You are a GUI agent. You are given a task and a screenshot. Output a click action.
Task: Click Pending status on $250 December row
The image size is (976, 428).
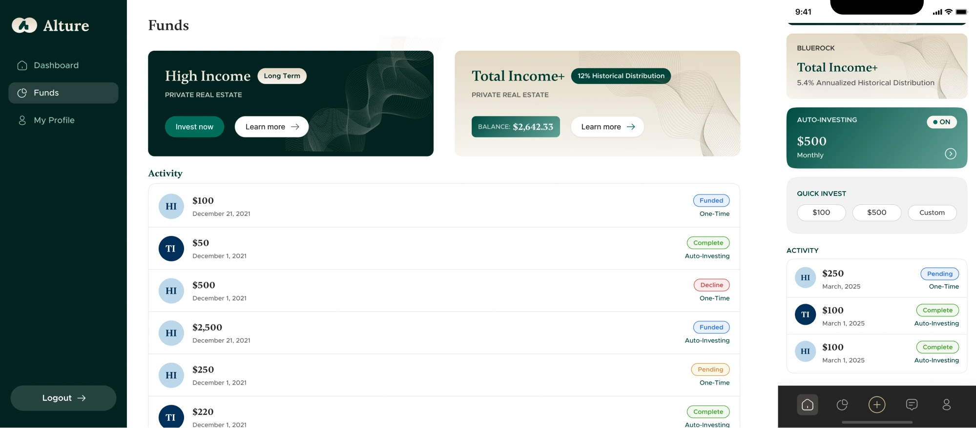pos(710,370)
